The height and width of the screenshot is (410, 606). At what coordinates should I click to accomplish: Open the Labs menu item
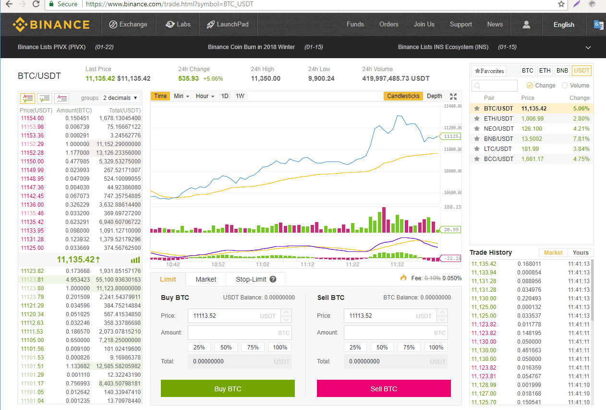178,25
